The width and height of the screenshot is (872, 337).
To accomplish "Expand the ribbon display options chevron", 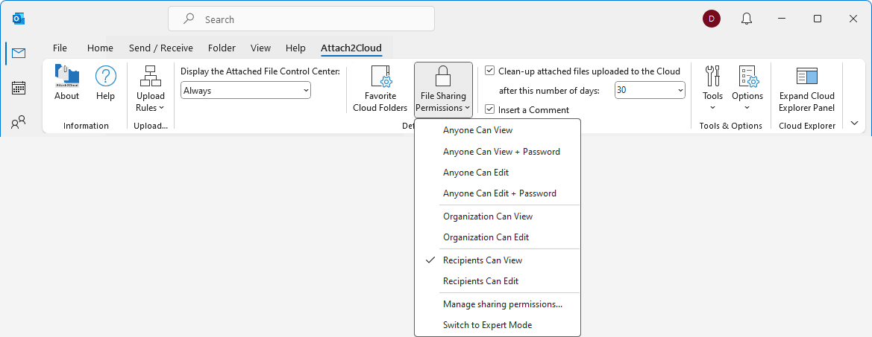I will click(x=855, y=123).
